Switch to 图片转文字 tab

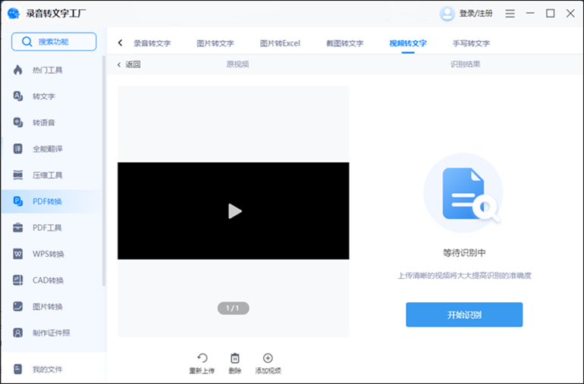[x=215, y=43]
